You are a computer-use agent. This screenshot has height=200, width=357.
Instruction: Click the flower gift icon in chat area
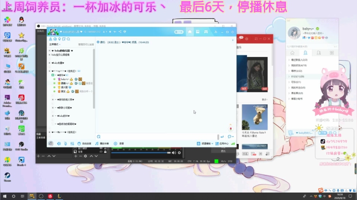pyautogui.click(x=231, y=129)
